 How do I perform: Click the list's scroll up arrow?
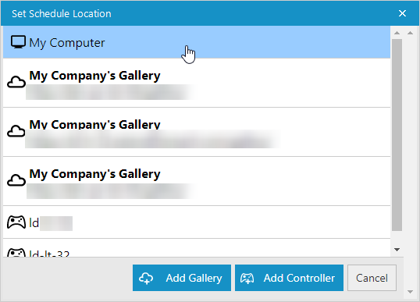point(397,33)
